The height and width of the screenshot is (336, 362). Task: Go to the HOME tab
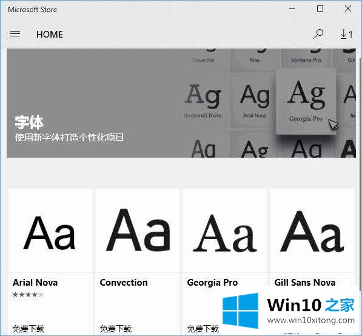49,35
